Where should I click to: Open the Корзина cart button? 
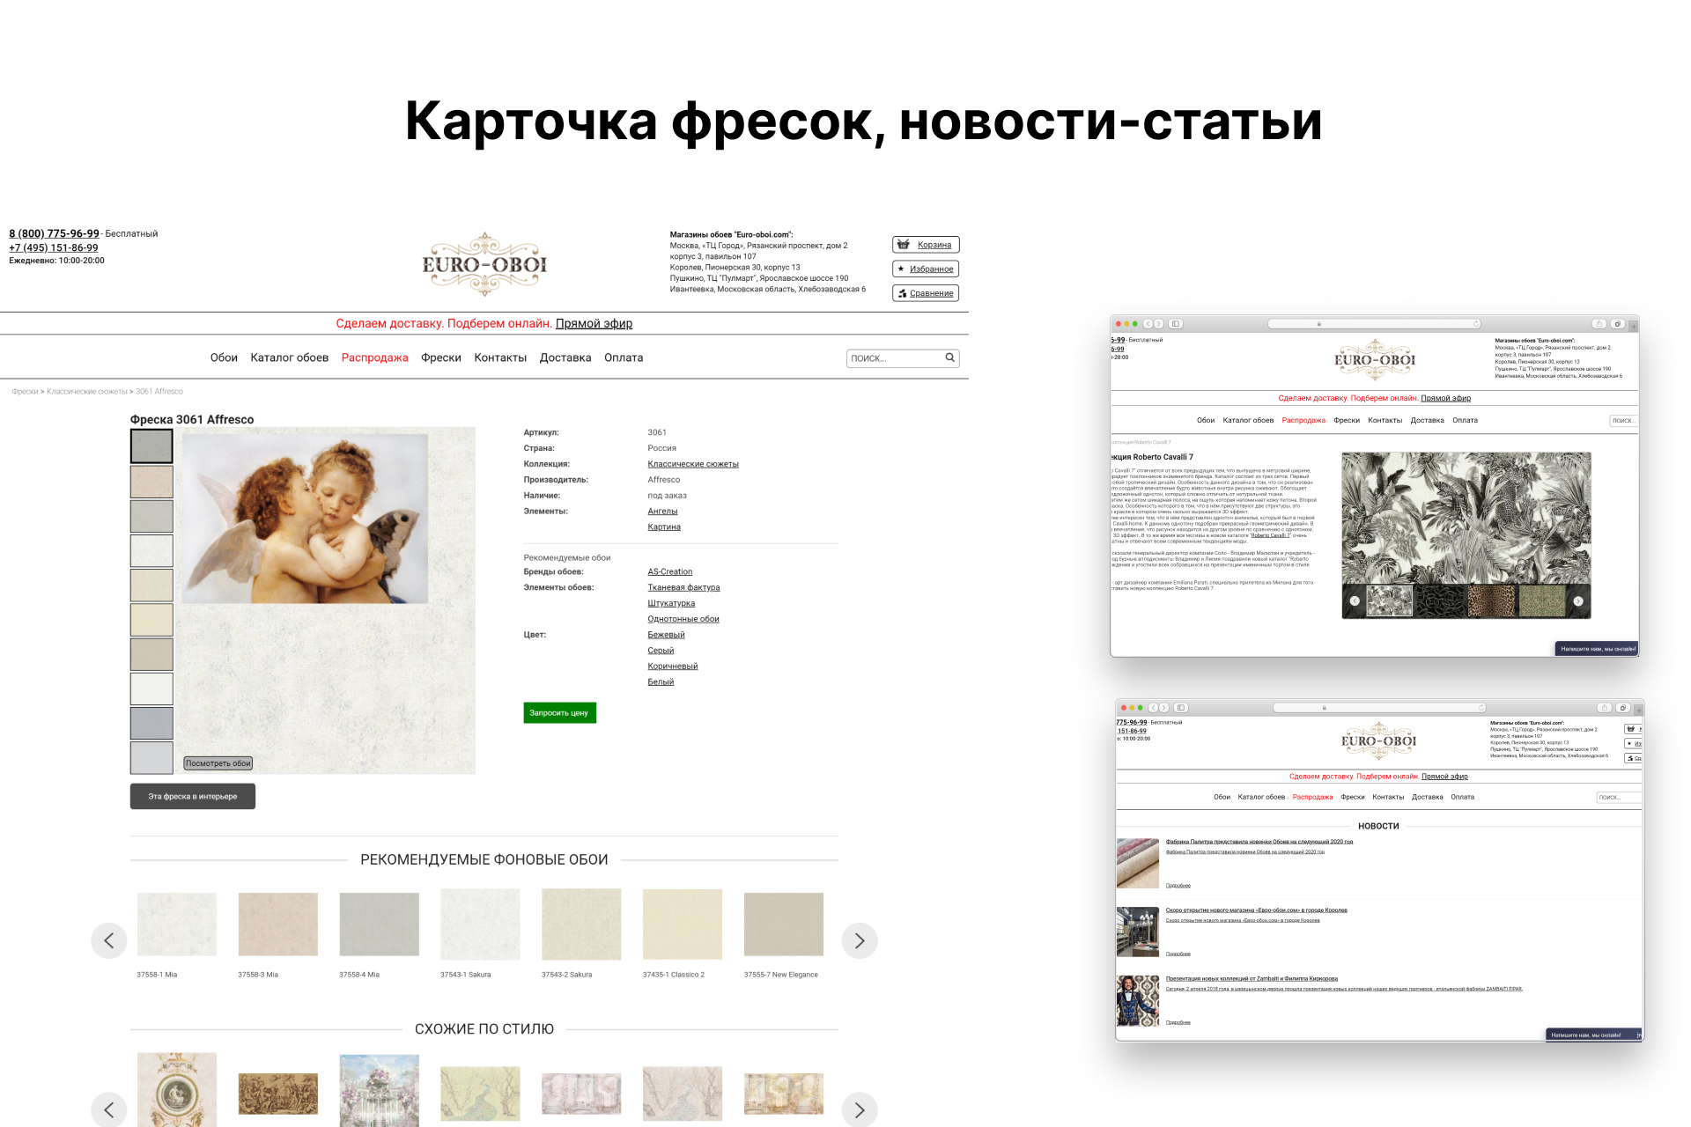point(926,245)
